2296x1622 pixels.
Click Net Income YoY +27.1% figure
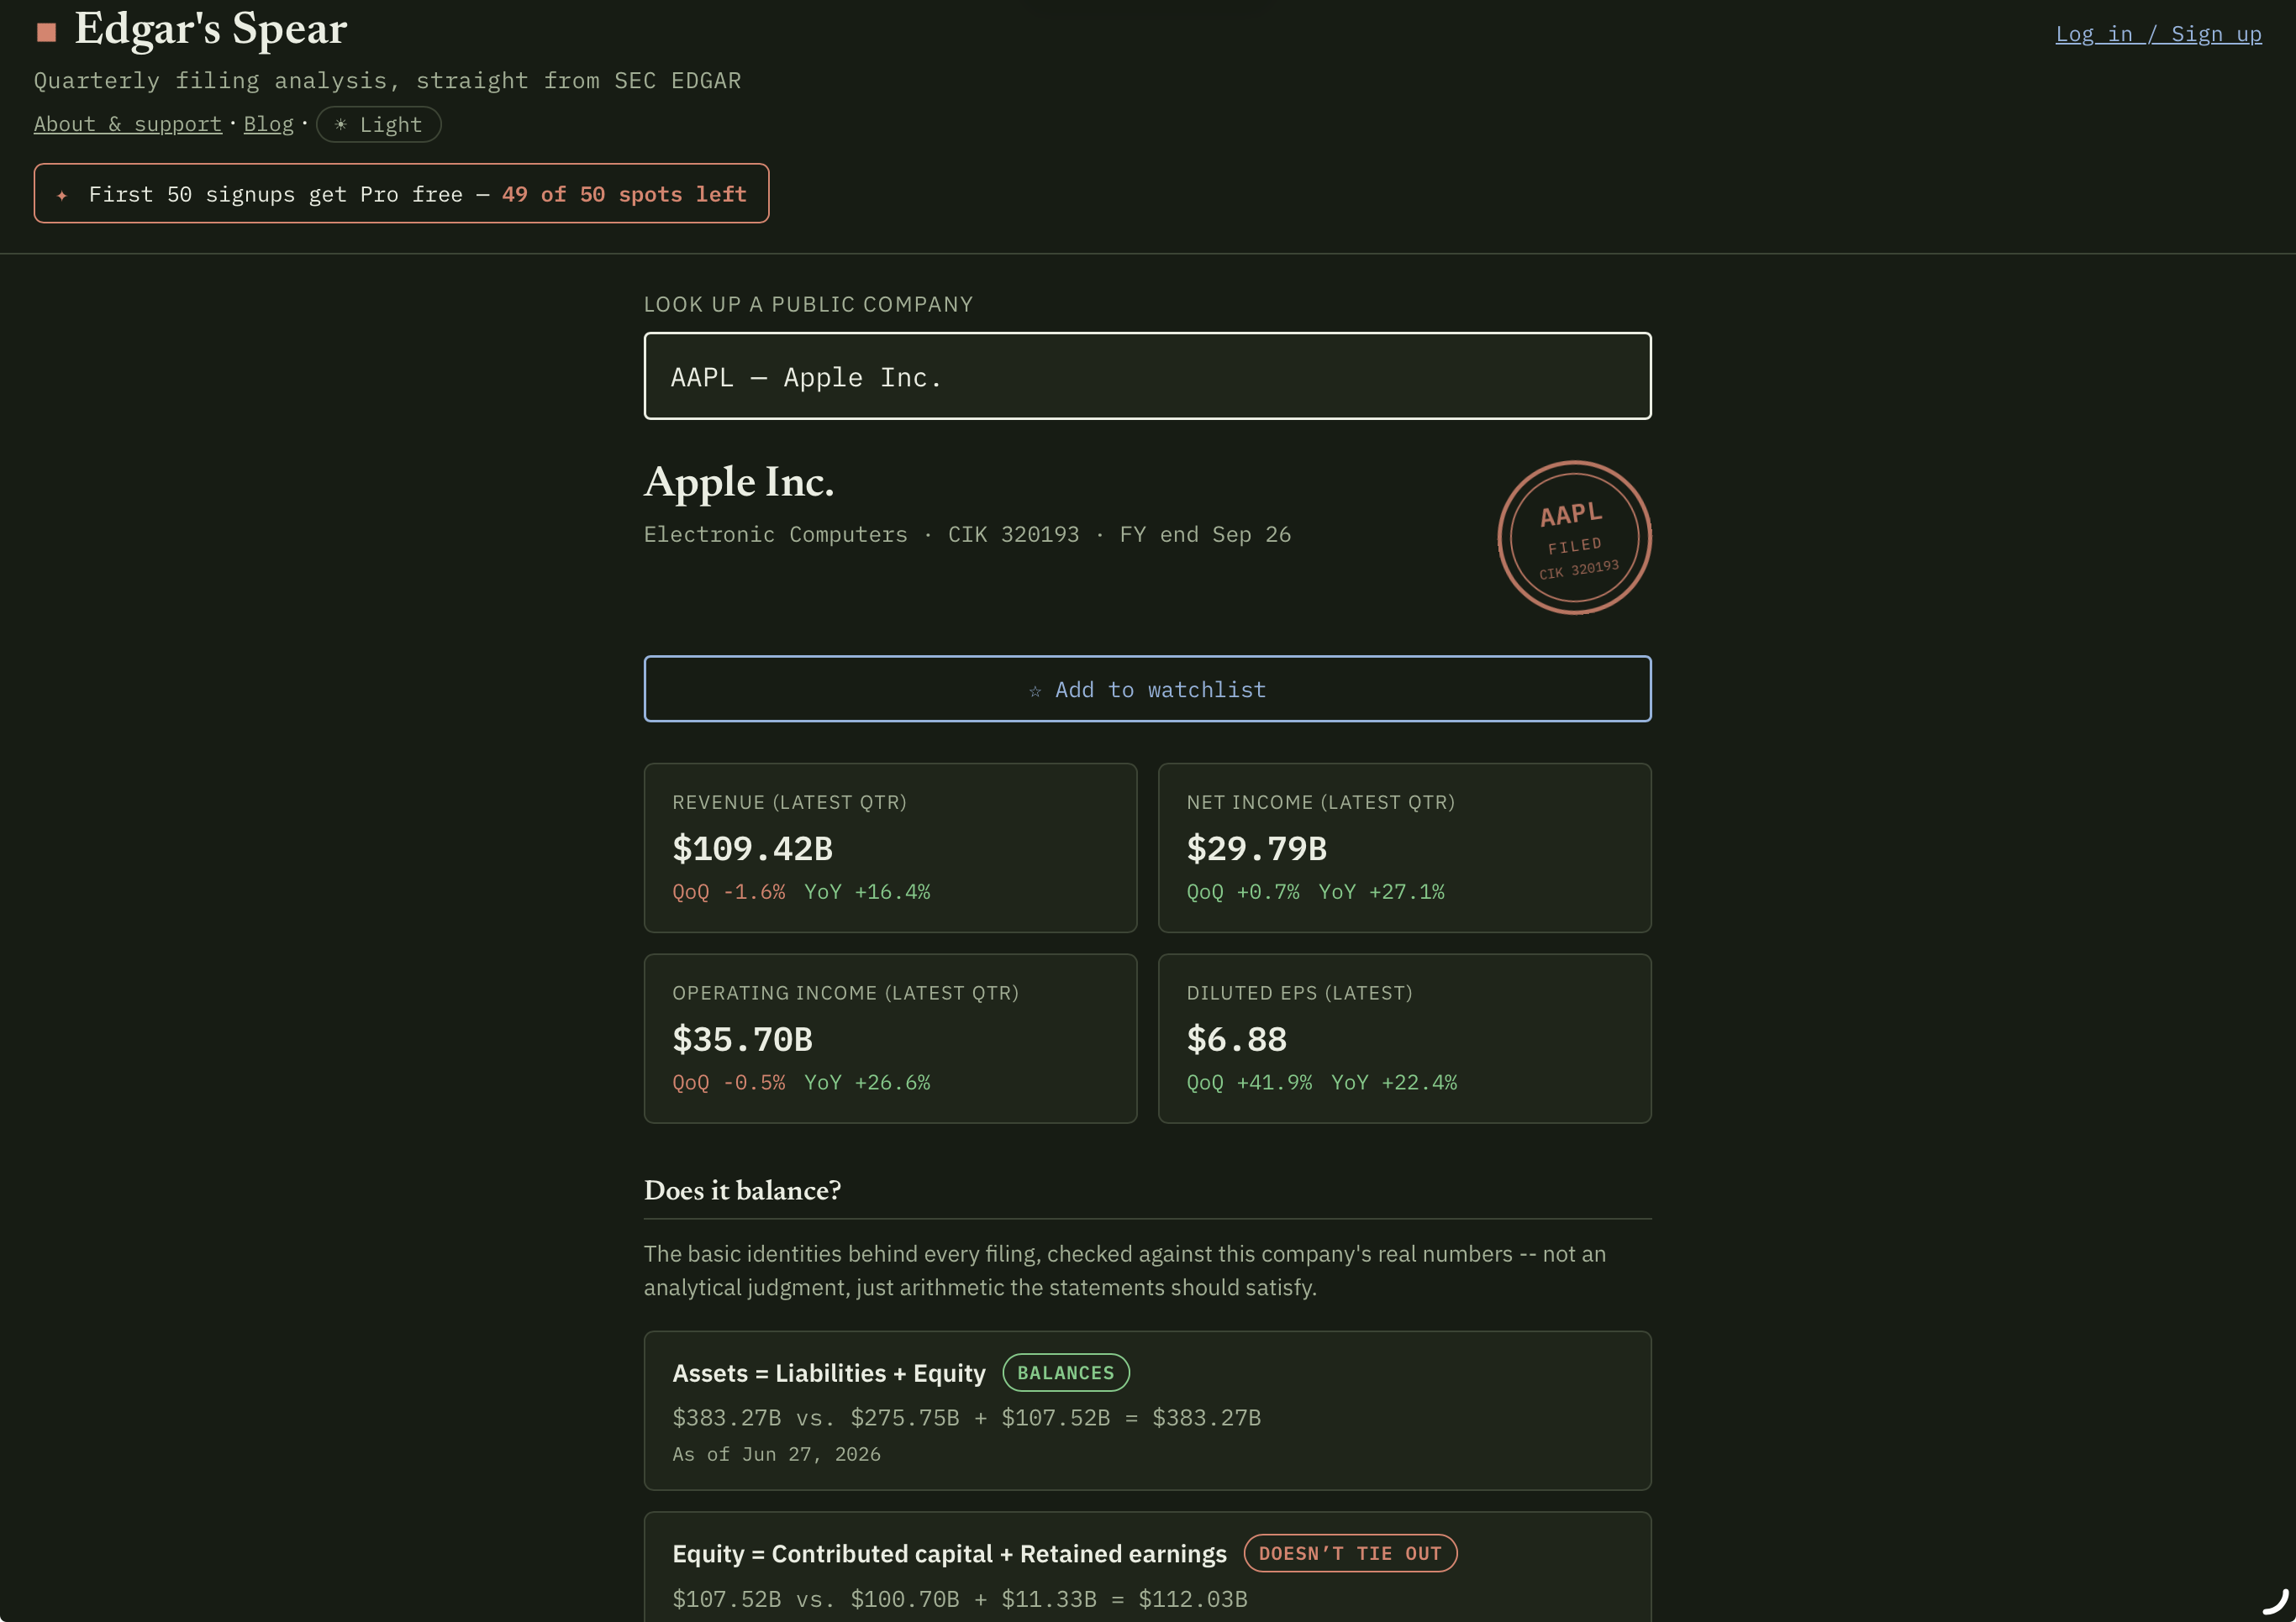[1381, 891]
